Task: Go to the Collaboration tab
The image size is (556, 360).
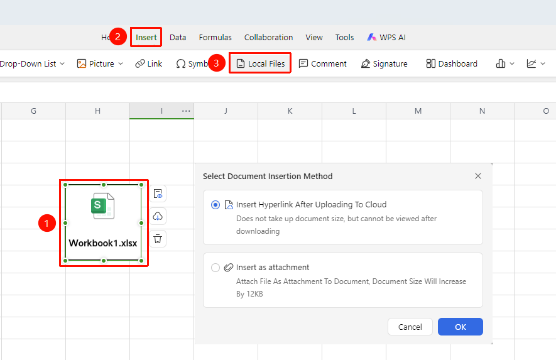Action: pyautogui.click(x=268, y=37)
